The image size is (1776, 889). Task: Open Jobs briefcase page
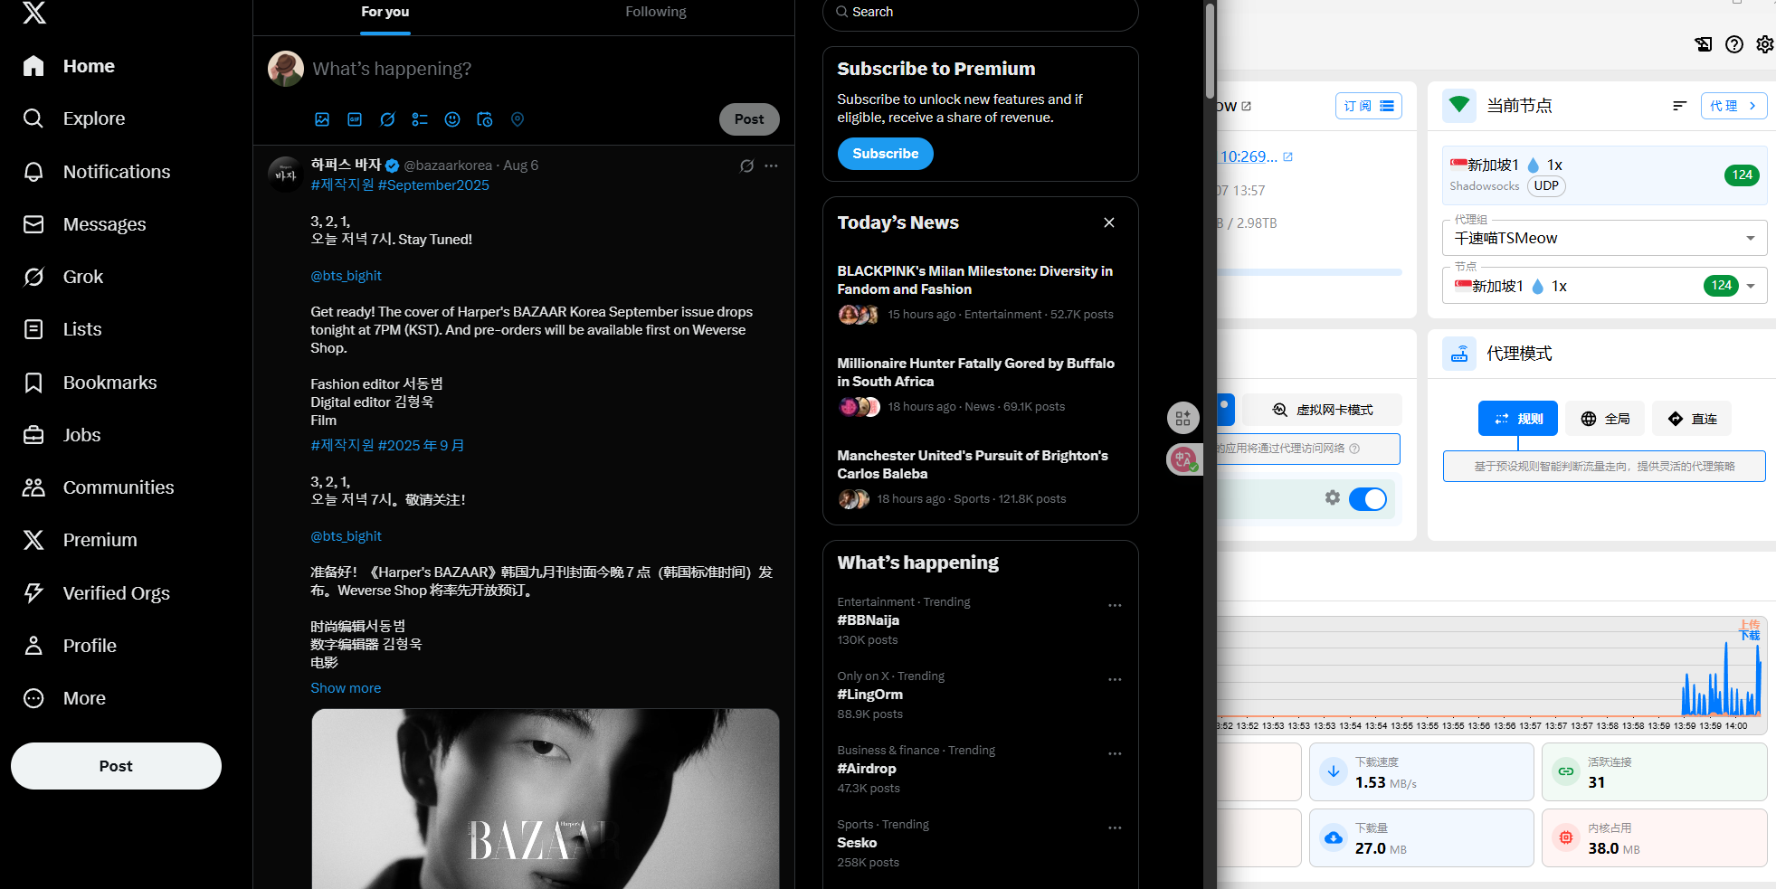point(62,435)
